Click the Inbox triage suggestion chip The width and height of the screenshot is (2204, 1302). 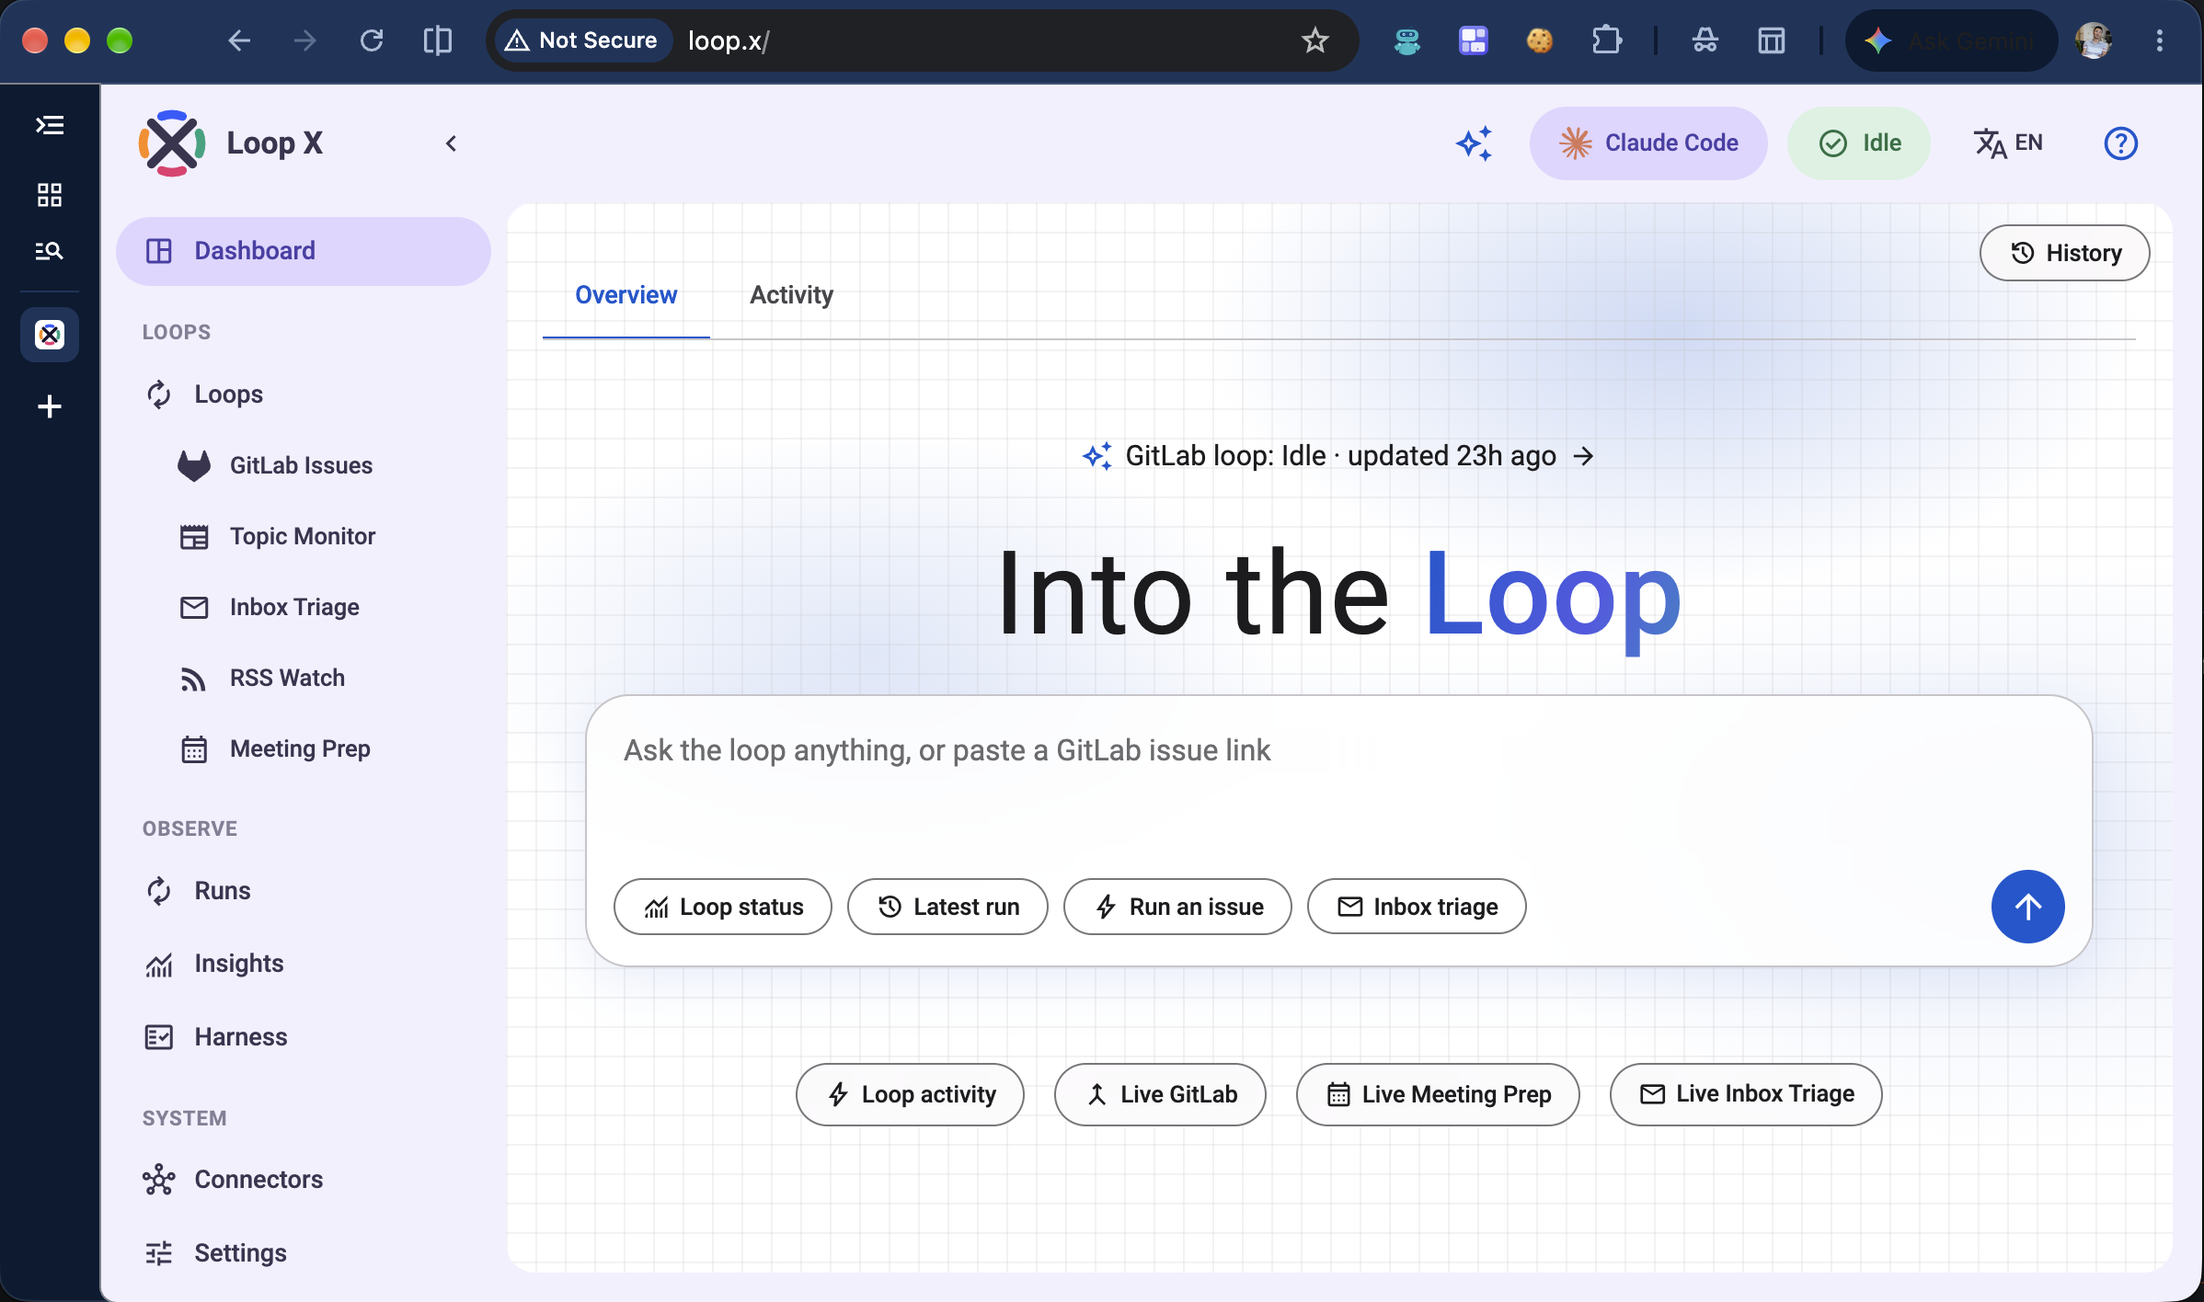[1417, 907]
